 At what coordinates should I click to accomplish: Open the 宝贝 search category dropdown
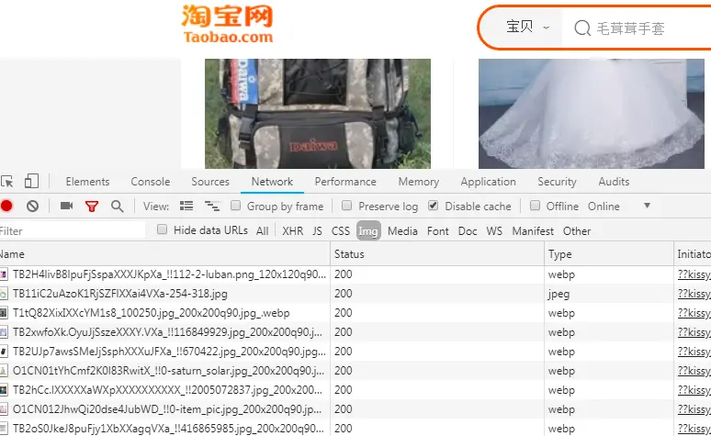tap(528, 27)
